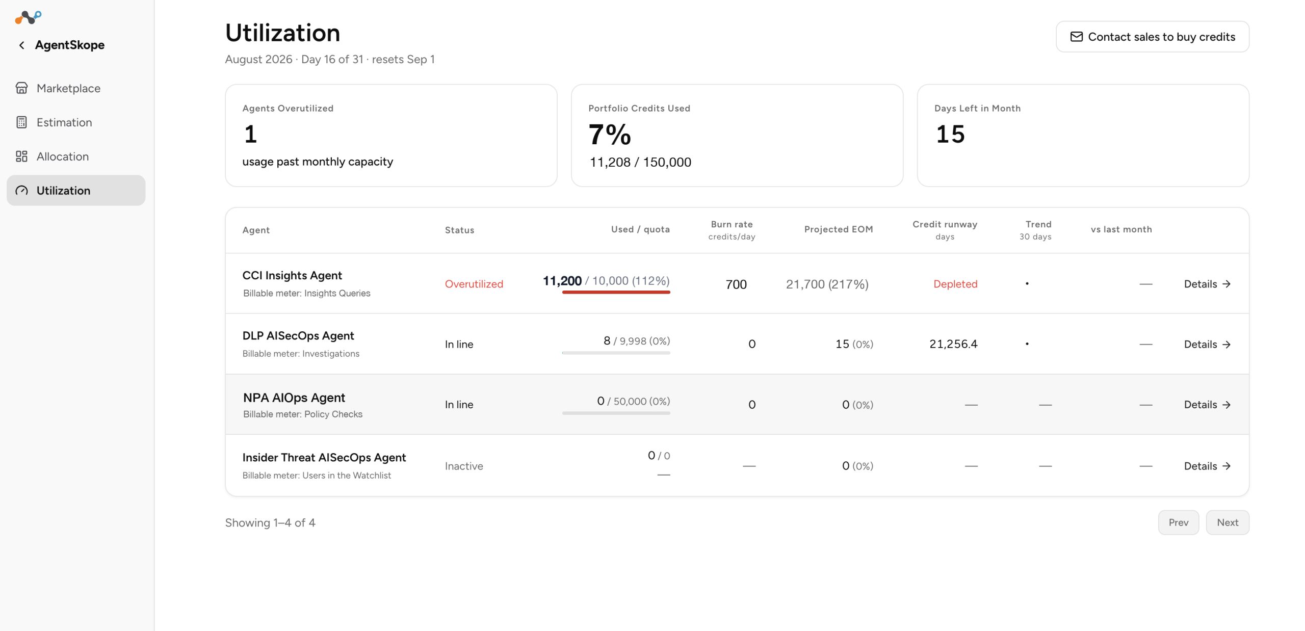The width and height of the screenshot is (1305, 631).
Task: Click the arrow icon in CCI Insights Details
Action: click(x=1226, y=284)
